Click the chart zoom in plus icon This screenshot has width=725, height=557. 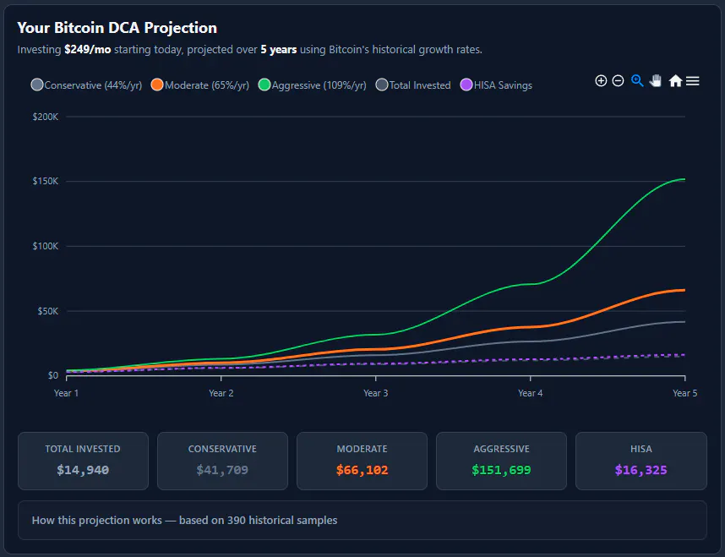point(601,81)
